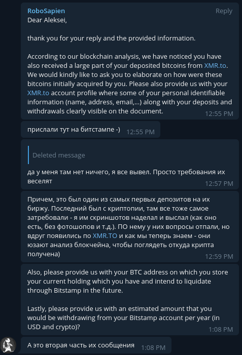242x355 pixels.
Task: Click 12:55 PM timestamp on English message
Action: (219, 113)
